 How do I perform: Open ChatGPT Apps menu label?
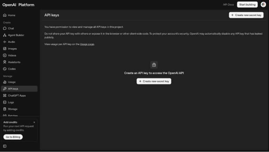(x=17, y=95)
